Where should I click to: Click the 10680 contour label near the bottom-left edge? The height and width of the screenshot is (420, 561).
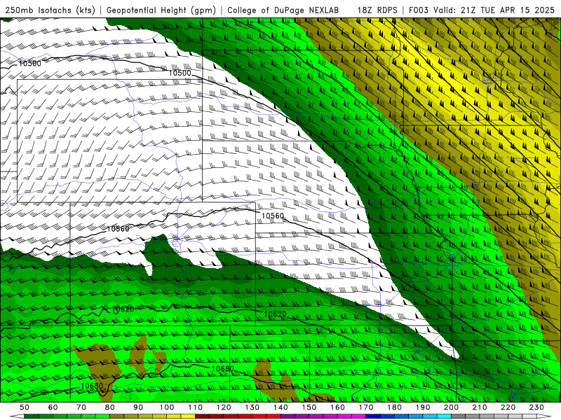(92, 386)
